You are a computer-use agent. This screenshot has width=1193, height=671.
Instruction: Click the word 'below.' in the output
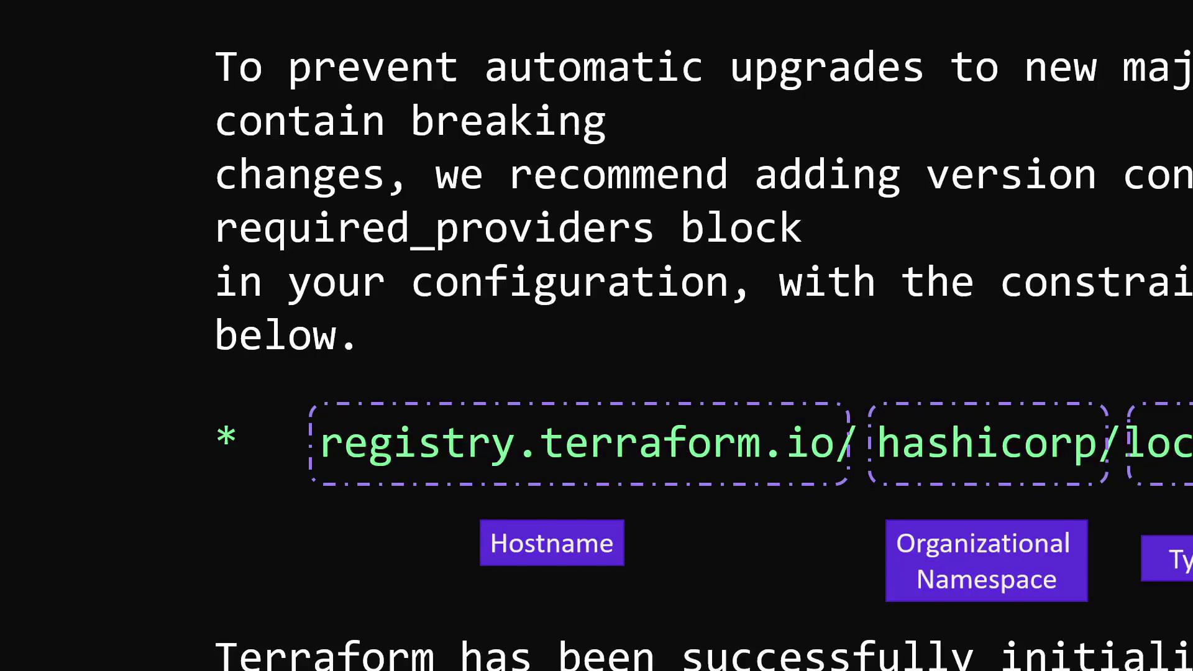(x=286, y=335)
